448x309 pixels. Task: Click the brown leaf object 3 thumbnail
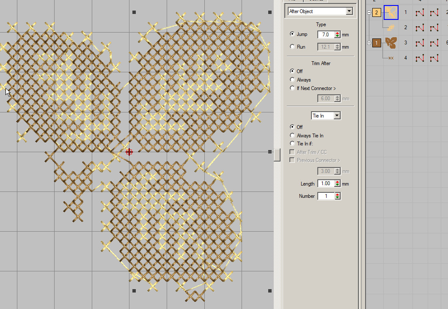(391, 43)
